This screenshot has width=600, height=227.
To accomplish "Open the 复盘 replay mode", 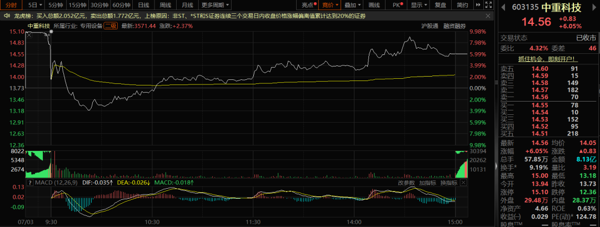I will coord(441,5).
